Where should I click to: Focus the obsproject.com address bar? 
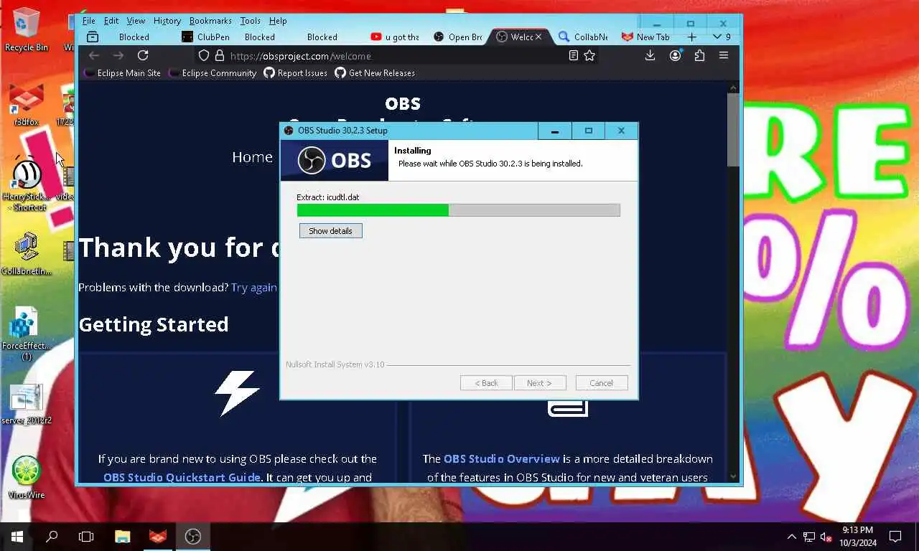pyautogui.click(x=395, y=55)
